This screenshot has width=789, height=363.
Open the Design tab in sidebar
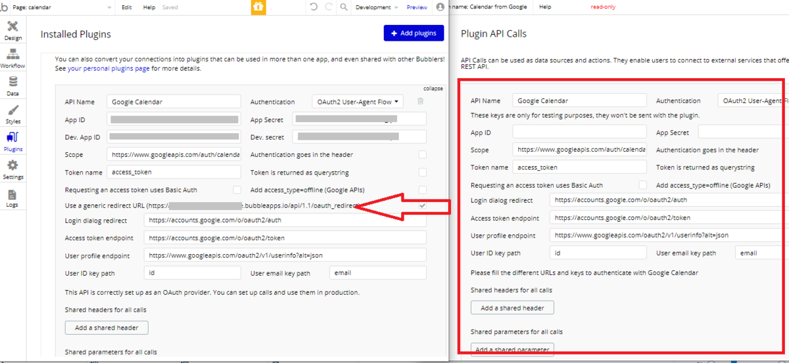pos(12,31)
